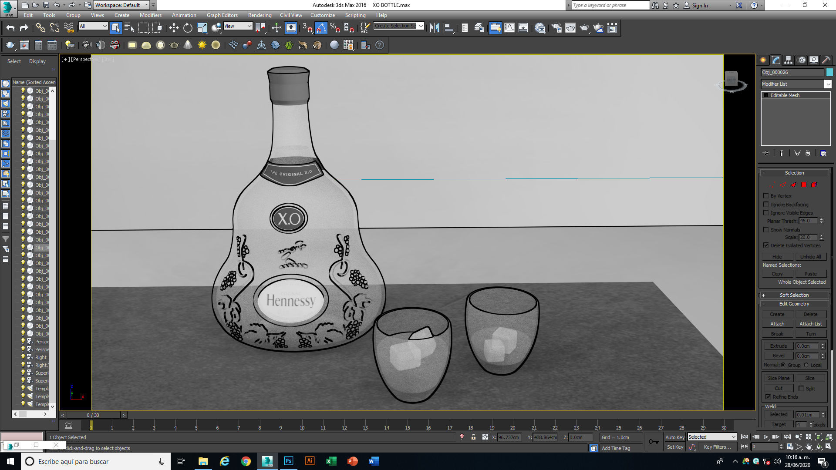Collapse the Selection rollout
Viewport: 836px width, 470px height.
(794, 173)
